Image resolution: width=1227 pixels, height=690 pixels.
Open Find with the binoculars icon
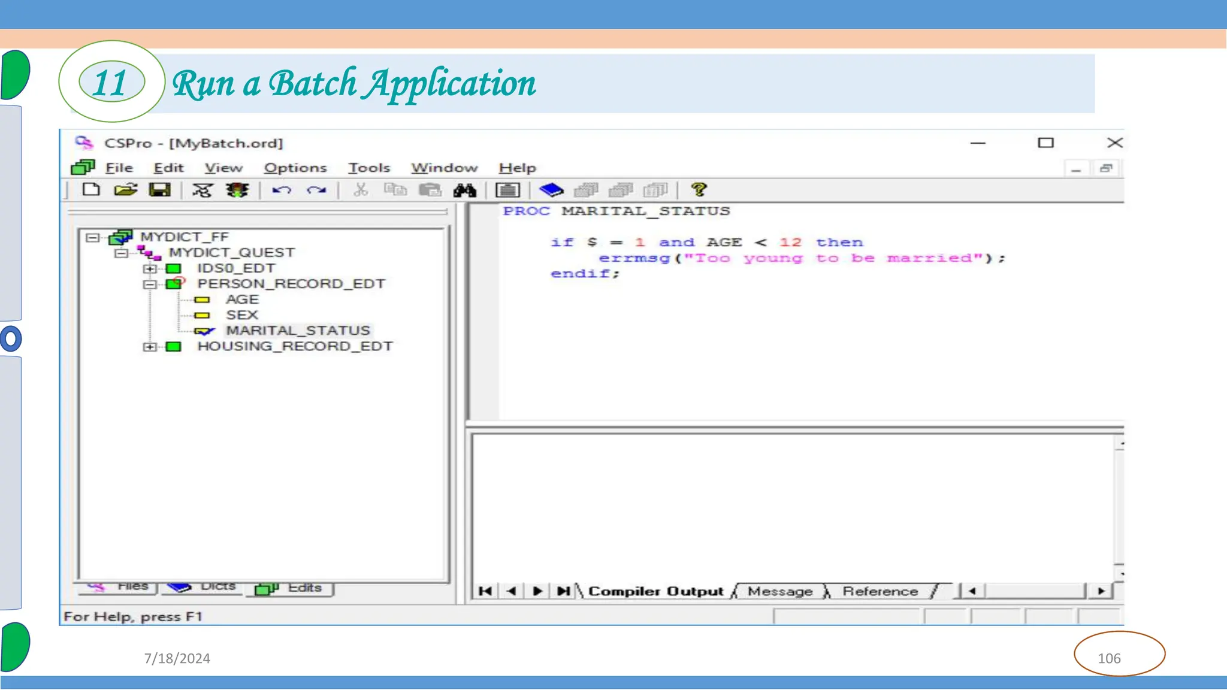(x=465, y=190)
